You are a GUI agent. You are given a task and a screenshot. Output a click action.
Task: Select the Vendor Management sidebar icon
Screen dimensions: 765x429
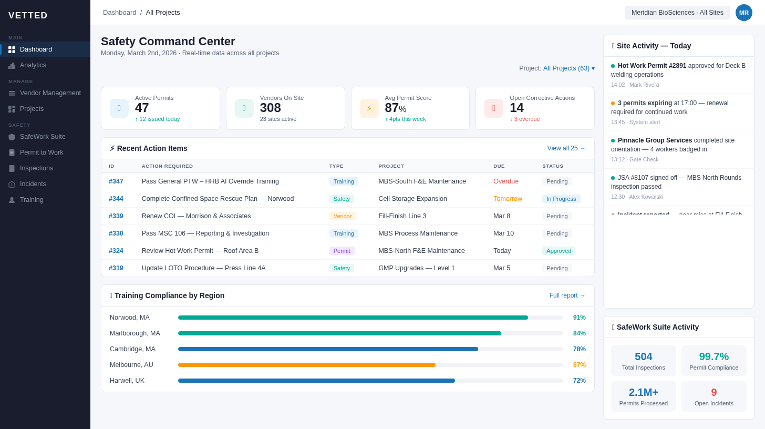(x=12, y=93)
